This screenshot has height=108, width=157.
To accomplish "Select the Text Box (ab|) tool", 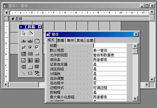I will [x=30, y=41].
